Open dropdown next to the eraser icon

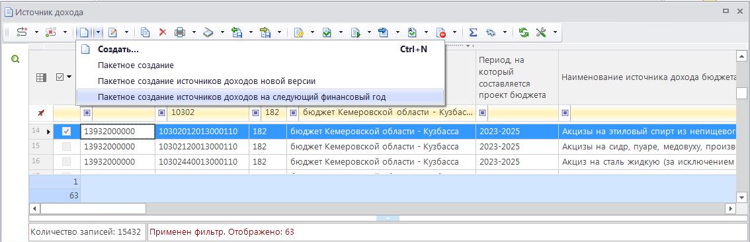[x=222, y=32]
